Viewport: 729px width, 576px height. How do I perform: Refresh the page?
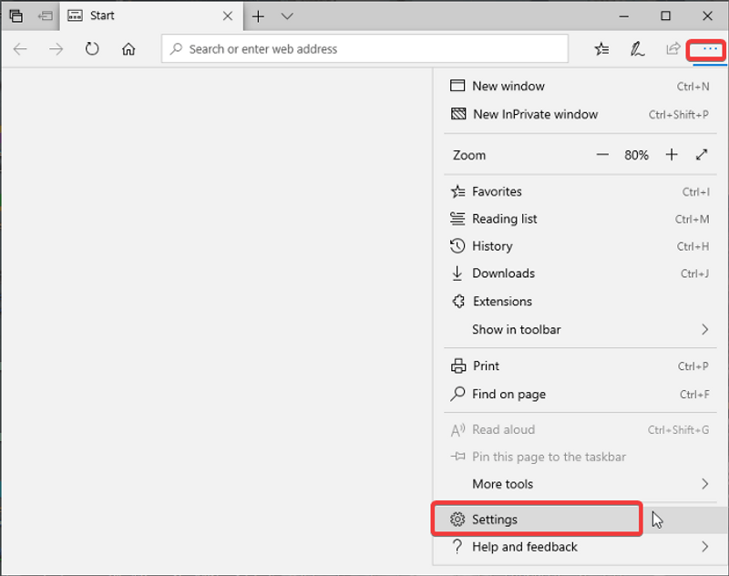(x=92, y=49)
